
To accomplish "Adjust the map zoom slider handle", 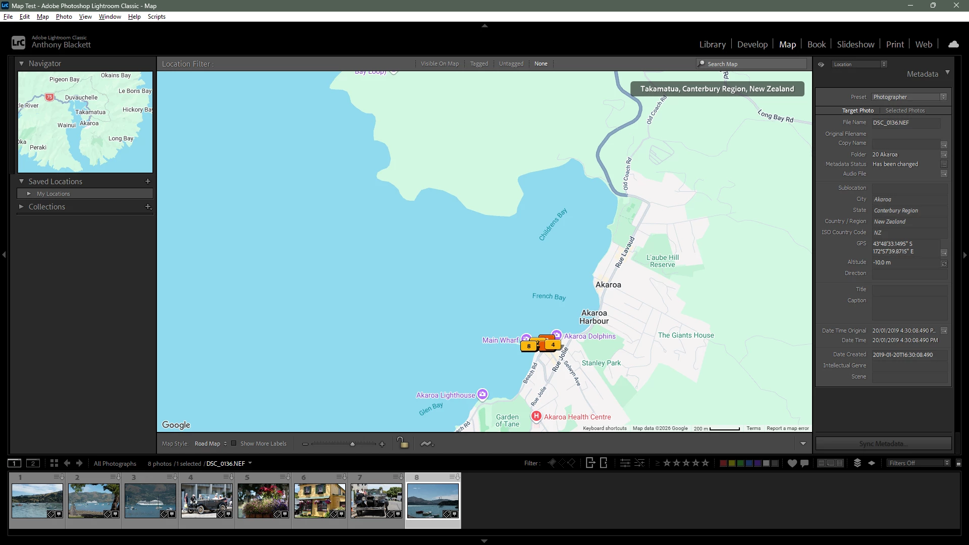I will click(x=352, y=444).
